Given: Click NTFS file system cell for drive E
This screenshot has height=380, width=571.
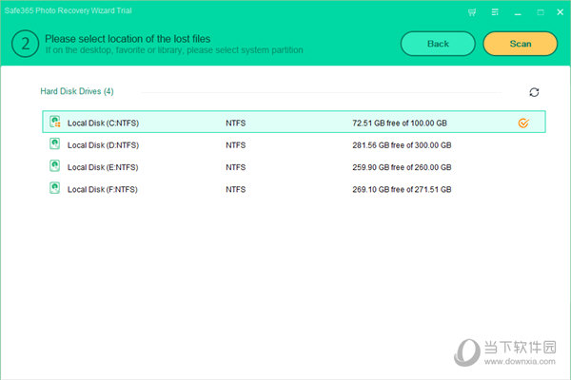Looking at the screenshot, I should tap(236, 167).
